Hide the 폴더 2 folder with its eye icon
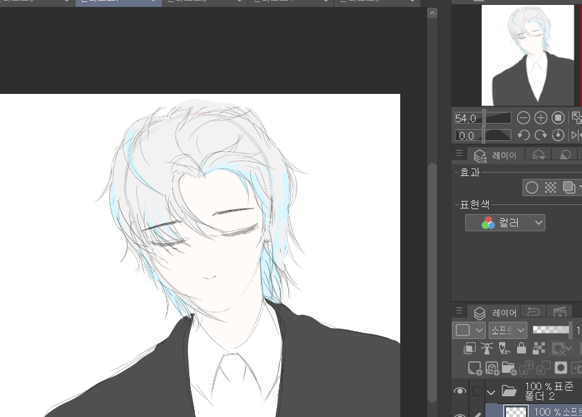This screenshot has height=417, width=582. coord(460,391)
